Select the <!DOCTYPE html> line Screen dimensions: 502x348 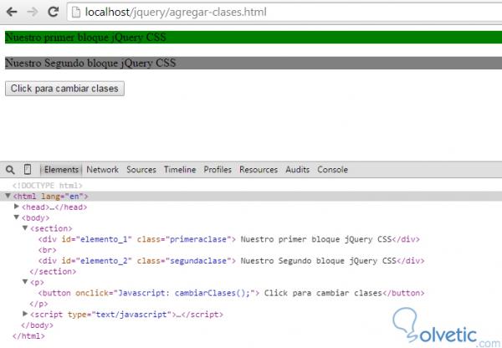pyautogui.click(x=48, y=186)
